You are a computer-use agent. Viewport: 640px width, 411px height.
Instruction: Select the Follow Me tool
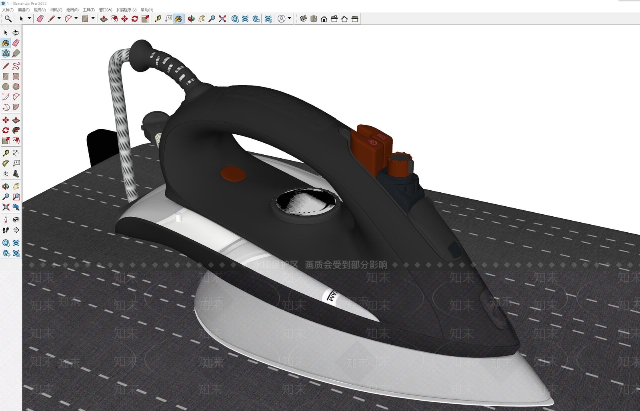coord(16,130)
